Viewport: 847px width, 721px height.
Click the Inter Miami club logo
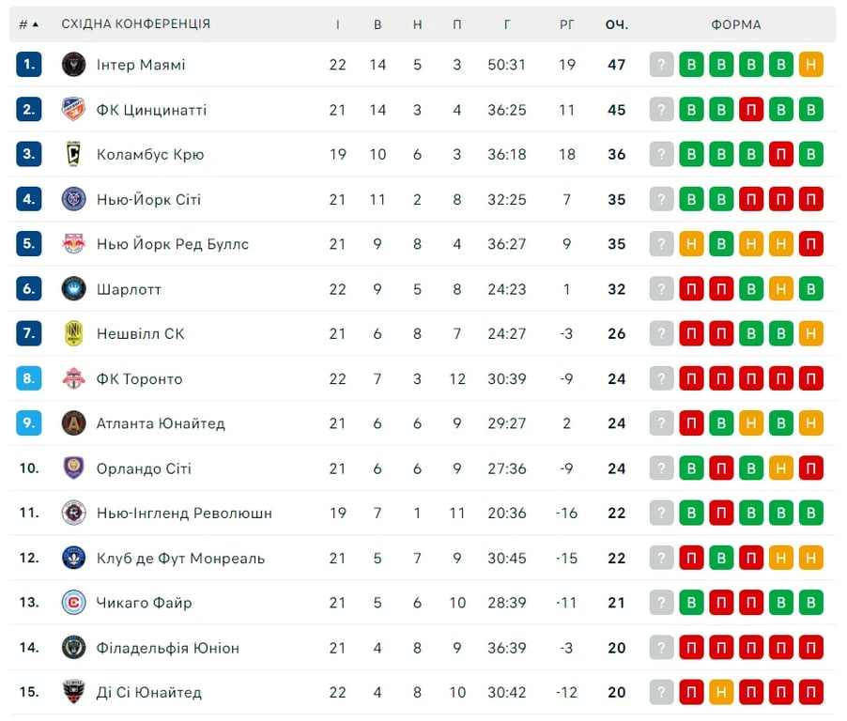[x=74, y=65]
